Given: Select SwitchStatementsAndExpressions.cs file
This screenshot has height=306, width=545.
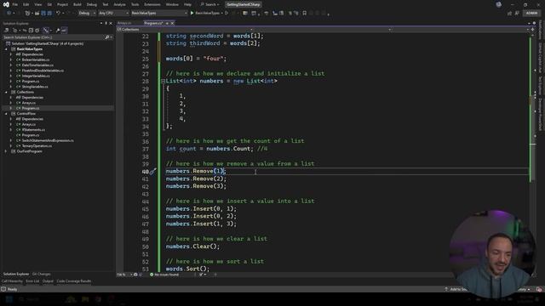Looking at the screenshot, I should [x=48, y=140].
